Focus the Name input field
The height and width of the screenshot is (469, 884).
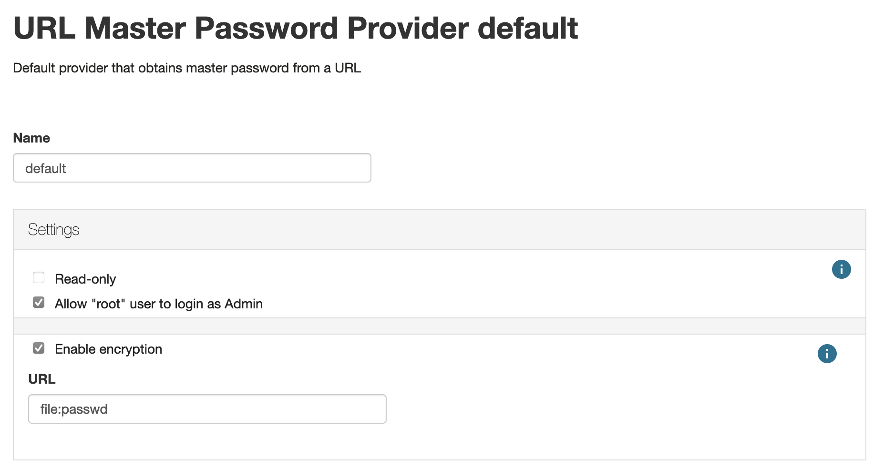[192, 168]
